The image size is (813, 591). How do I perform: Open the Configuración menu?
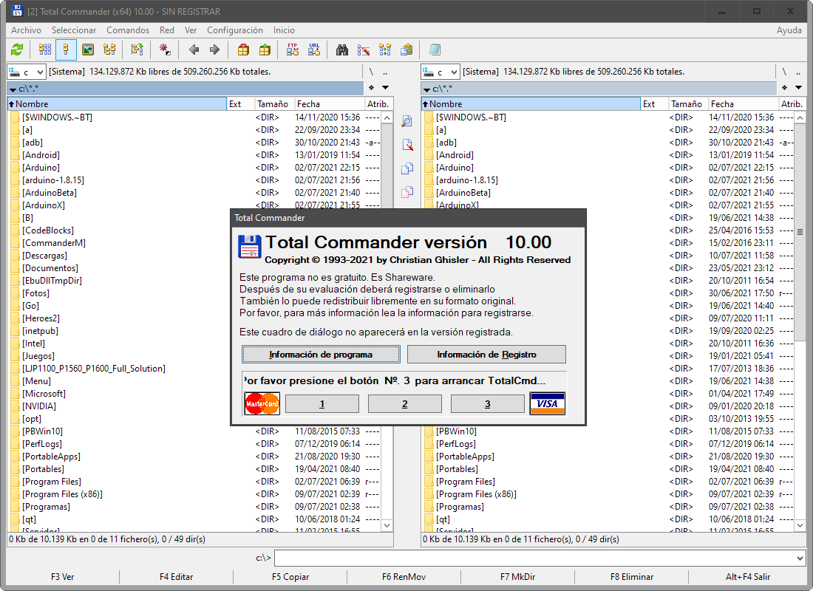[235, 30]
